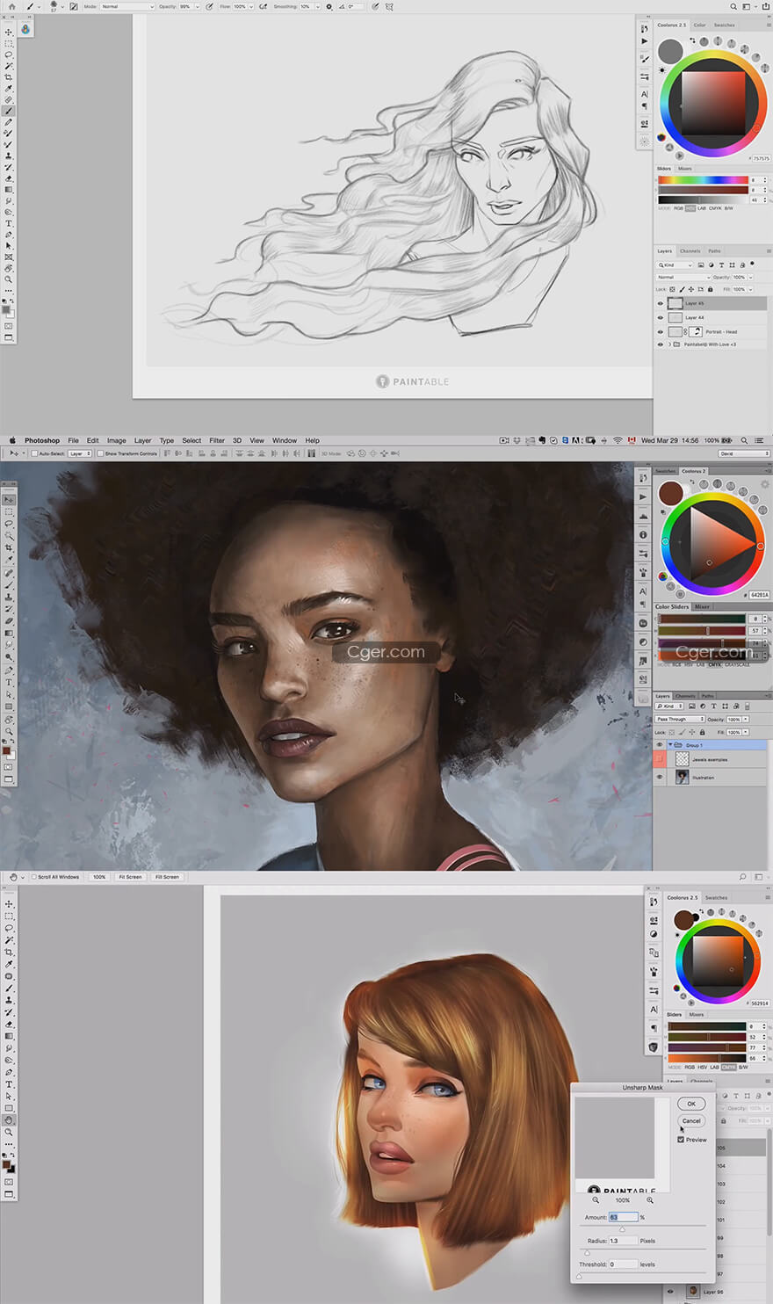Open the Kind filter dropdown above Group 1
The image size is (773, 1304).
coord(670,706)
